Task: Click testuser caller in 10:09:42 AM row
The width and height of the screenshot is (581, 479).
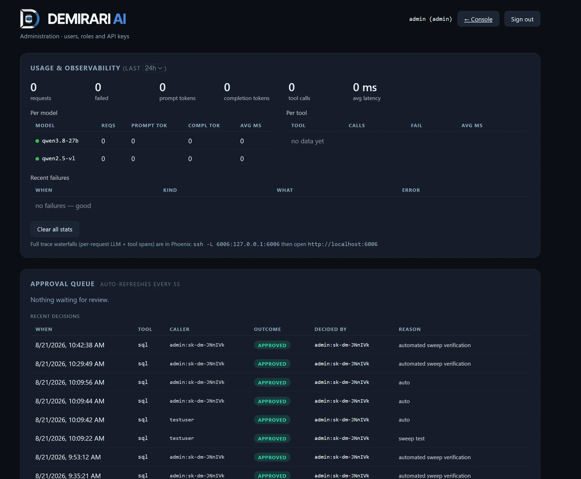Action: (182, 420)
